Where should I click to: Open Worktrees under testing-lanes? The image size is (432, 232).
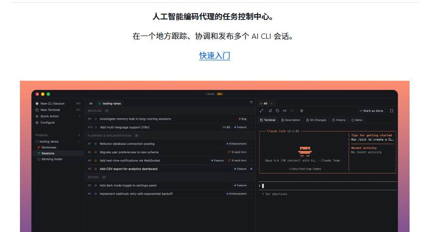pyautogui.click(x=47, y=147)
